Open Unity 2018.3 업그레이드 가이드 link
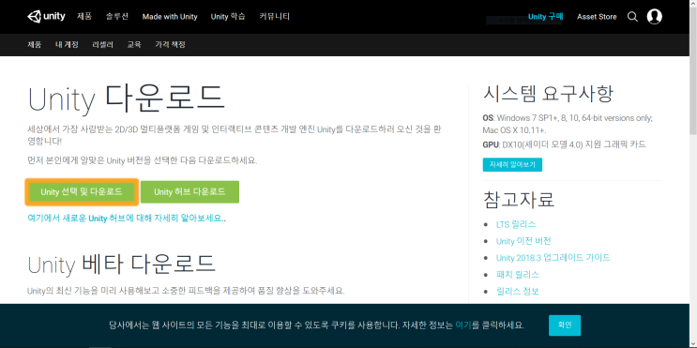 553,257
